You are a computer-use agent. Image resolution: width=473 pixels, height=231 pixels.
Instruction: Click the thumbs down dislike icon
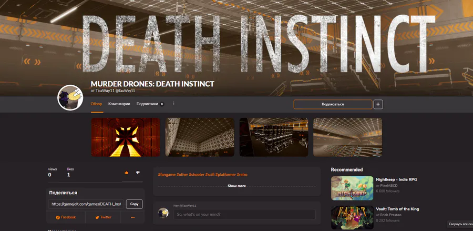[x=138, y=173]
